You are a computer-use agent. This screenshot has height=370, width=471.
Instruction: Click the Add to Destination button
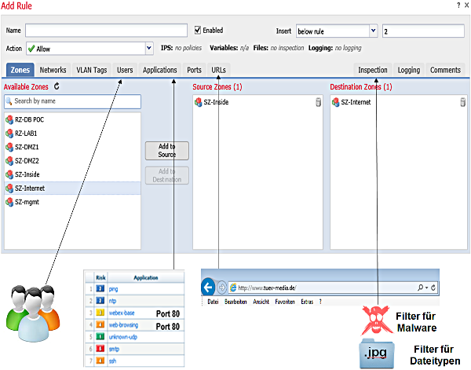point(167,175)
